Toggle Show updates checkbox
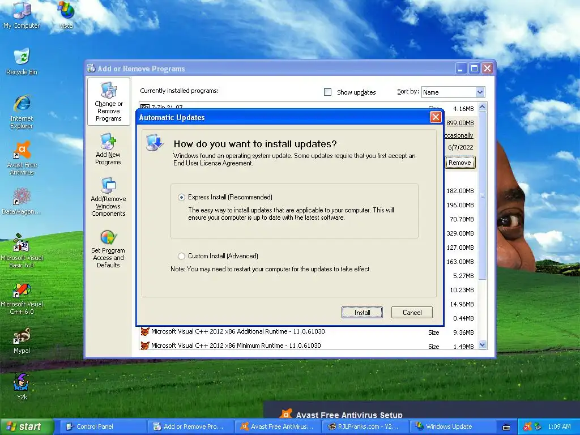The height and width of the screenshot is (435, 580). 327,92
